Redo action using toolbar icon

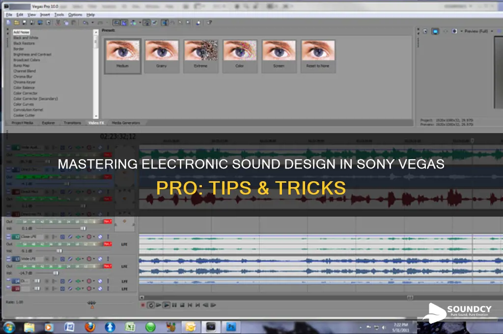point(100,23)
